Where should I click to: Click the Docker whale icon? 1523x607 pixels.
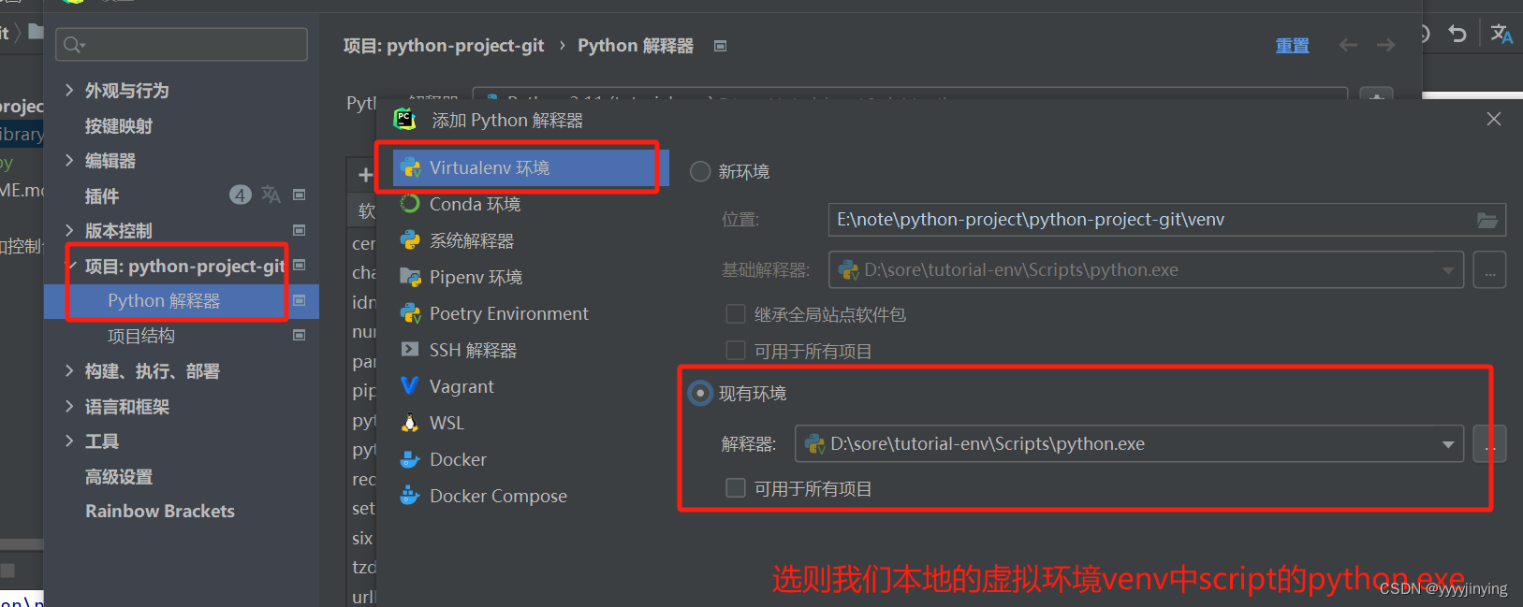410,459
